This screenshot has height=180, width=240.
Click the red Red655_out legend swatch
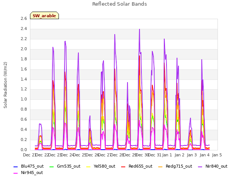point(123,166)
